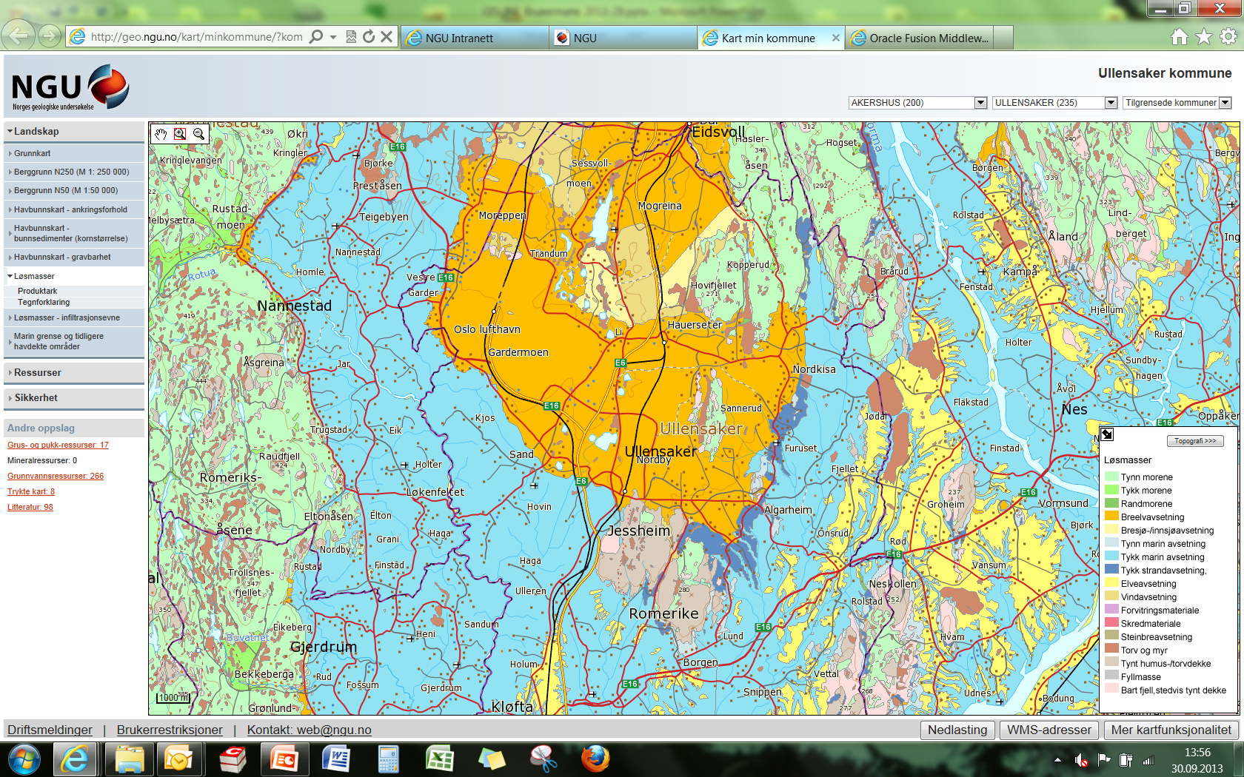Click Tykk marin avsetning blue swatch

point(1111,557)
